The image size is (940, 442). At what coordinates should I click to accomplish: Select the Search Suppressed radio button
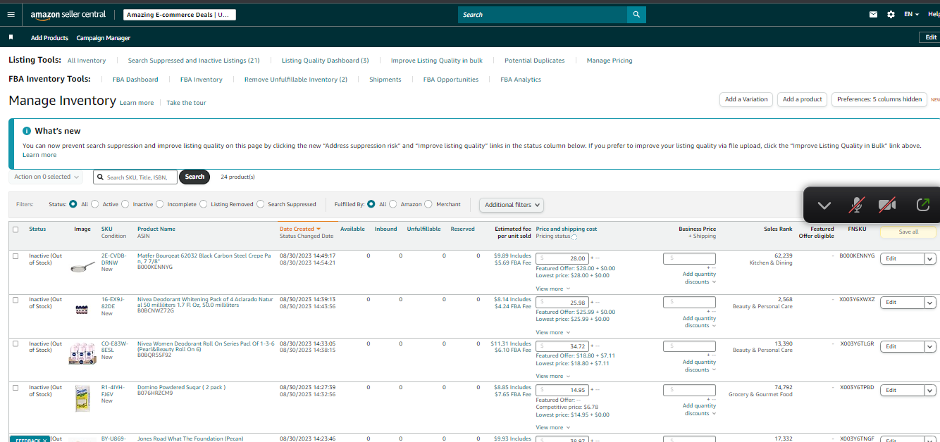(x=261, y=204)
